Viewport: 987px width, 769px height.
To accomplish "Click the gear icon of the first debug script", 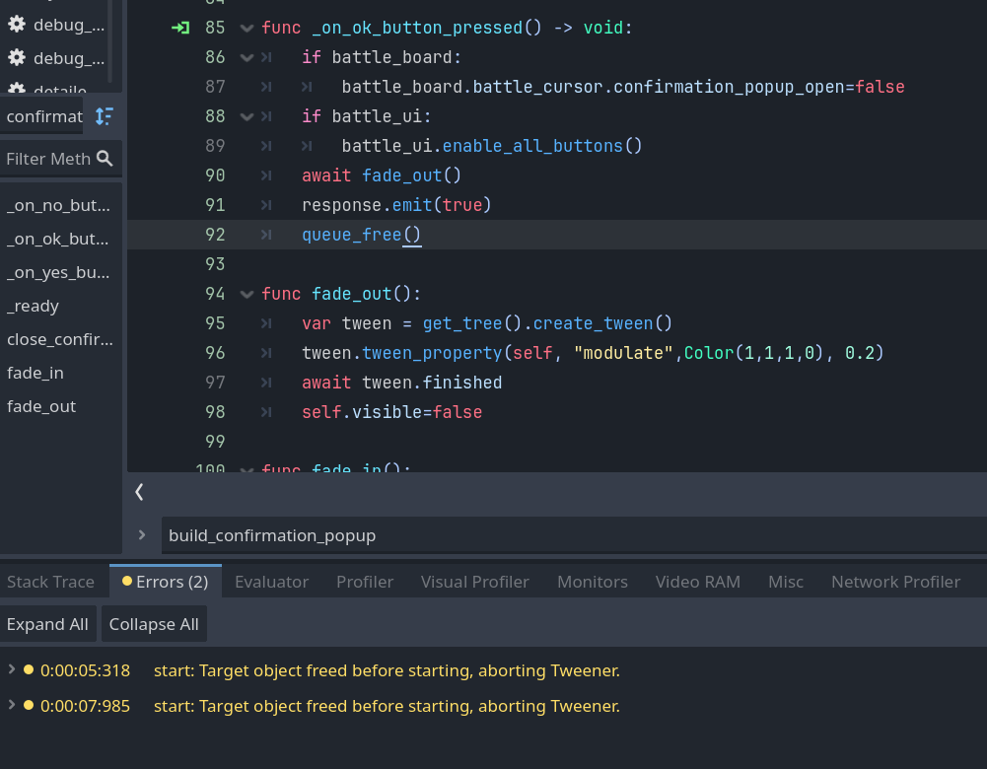I will pyautogui.click(x=17, y=25).
